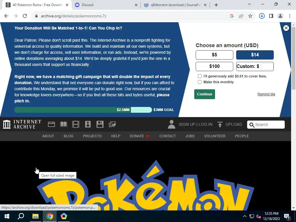This screenshot has width=296, height=222.
Task: Open the Texts book icon
Action: point(64,124)
